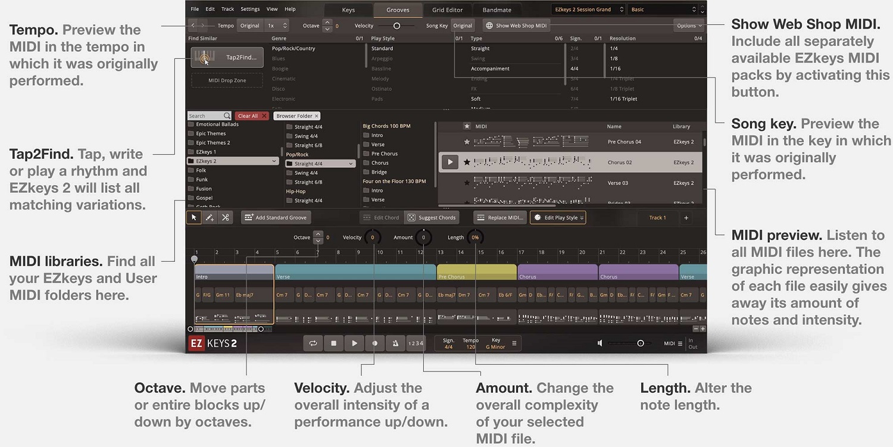Stop playback in the transport bar
Screen dimensions: 893x447
(333, 343)
